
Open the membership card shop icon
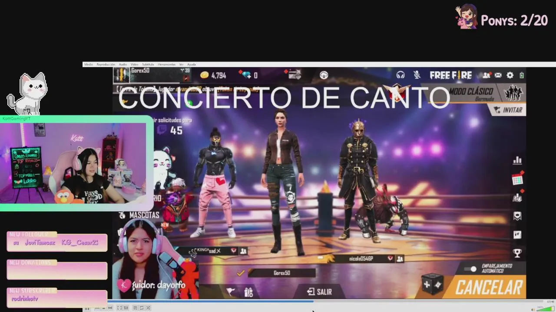[294, 75]
